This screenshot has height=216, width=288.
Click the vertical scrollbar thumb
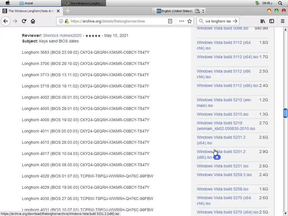(x=285, y=113)
